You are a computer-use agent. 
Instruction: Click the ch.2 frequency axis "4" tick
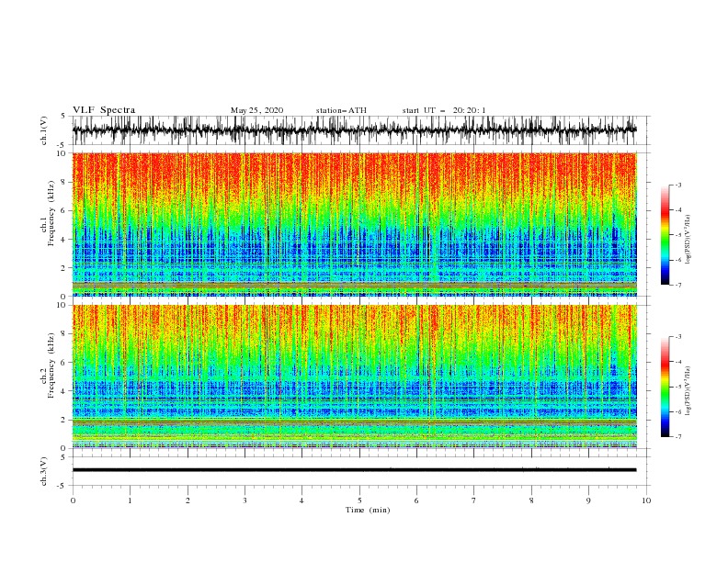[63, 391]
